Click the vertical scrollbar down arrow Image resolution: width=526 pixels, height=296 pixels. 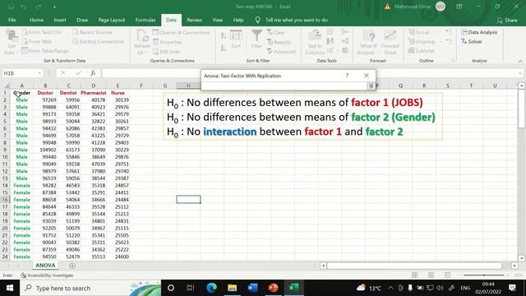pyautogui.click(x=521, y=258)
